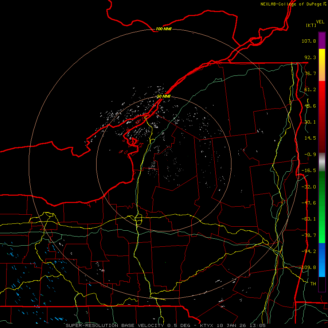Select the 76.7 velocity scale value

pos(310,73)
